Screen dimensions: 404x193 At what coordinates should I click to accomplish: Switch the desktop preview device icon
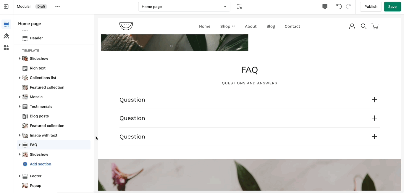pyautogui.click(x=325, y=7)
